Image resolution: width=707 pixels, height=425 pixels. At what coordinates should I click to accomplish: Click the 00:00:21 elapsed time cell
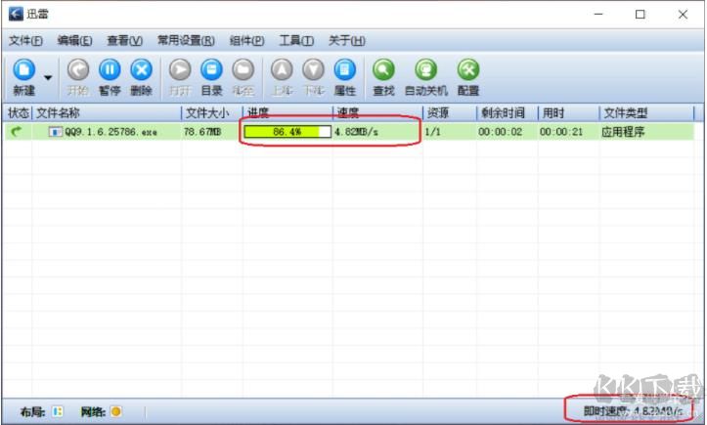point(561,132)
